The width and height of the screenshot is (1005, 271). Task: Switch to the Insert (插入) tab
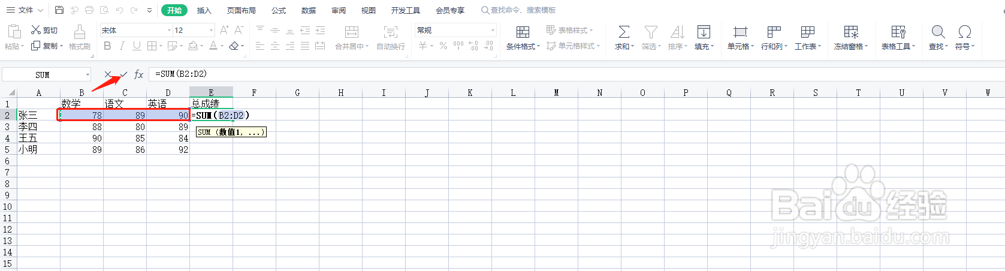(204, 10)
